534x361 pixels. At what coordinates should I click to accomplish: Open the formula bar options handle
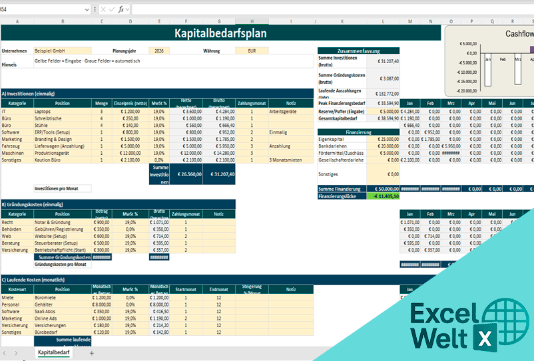tap(95, 9)
